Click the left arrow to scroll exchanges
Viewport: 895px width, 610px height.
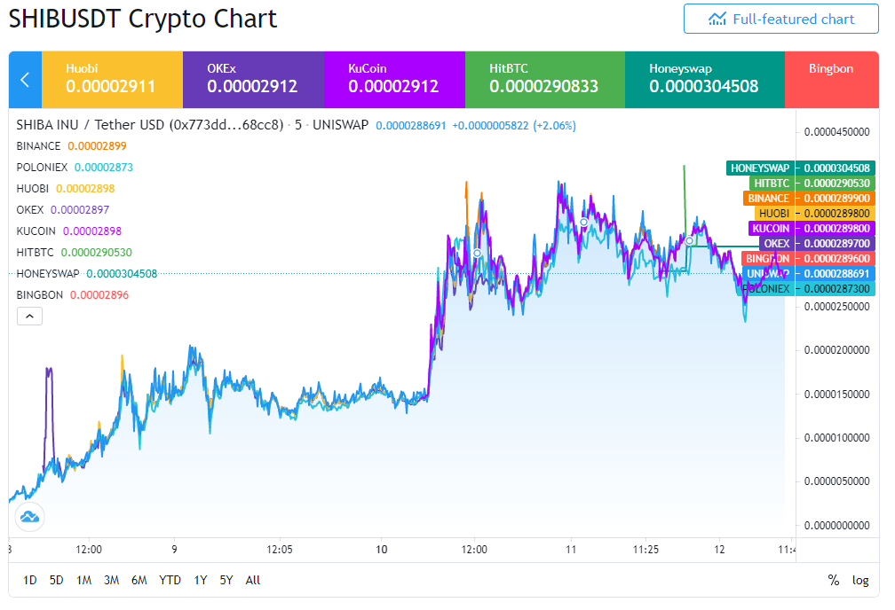click(x=25, y=80)
